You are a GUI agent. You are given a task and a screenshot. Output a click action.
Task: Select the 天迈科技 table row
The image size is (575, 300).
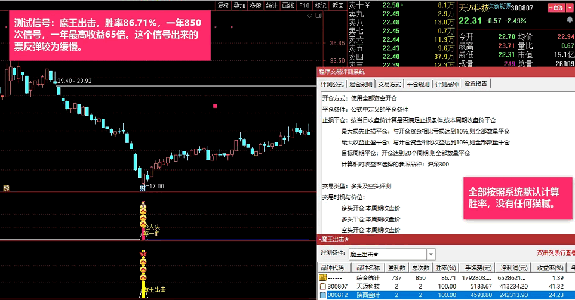[446, 286]
